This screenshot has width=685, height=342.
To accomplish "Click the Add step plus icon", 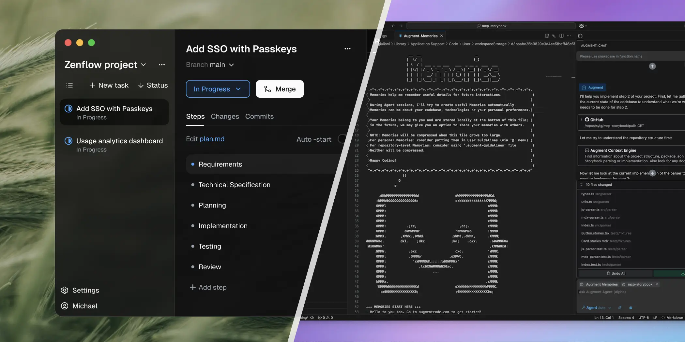I will tap(192, 287).
